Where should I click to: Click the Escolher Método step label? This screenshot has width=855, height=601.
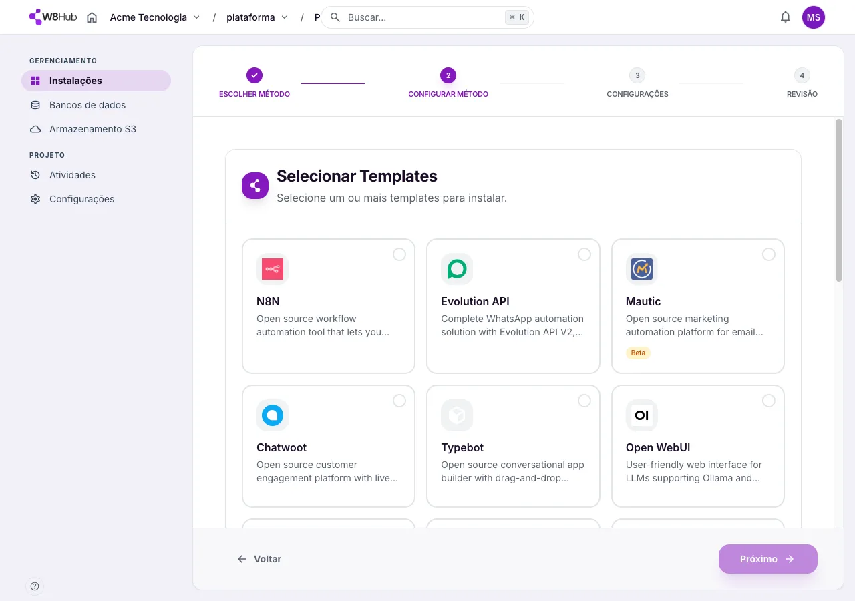[254, 94]
